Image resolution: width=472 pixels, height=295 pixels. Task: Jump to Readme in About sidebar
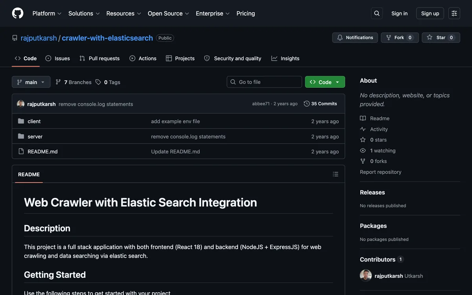click(375, 118)
